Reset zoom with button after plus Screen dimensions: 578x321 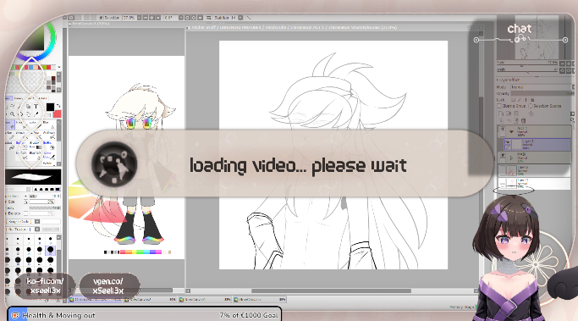coord(158,17)
